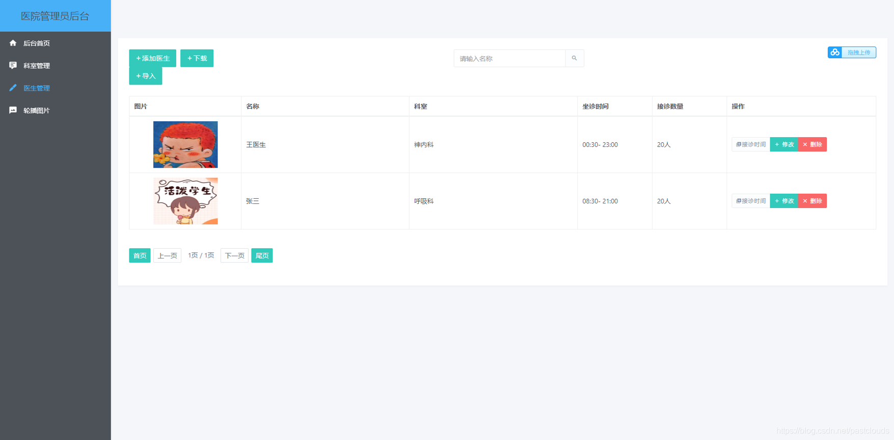Click 下一页 pagination button

pos(234,255)
